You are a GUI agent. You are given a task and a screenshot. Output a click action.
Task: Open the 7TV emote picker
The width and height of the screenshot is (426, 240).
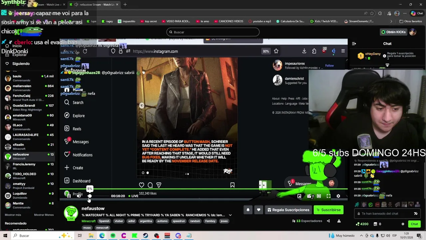click(416, 214)
